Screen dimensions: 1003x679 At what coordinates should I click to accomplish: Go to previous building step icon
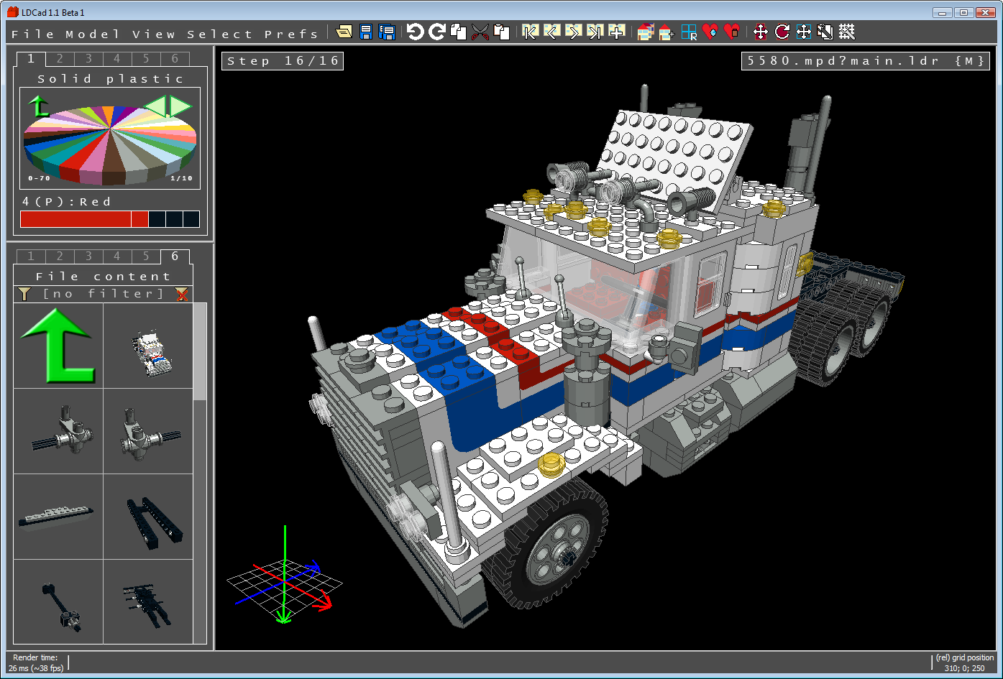pyautogui.click(x=551, y=32)
